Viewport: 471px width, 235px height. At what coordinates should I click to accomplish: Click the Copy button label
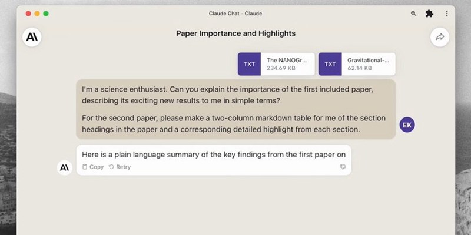pyautogui.click(x=97, y=167)
